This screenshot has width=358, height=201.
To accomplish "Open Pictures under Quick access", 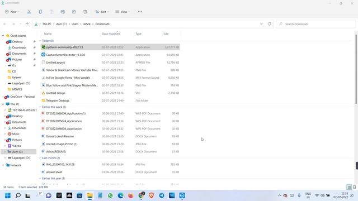I will (x=17, y=60).
